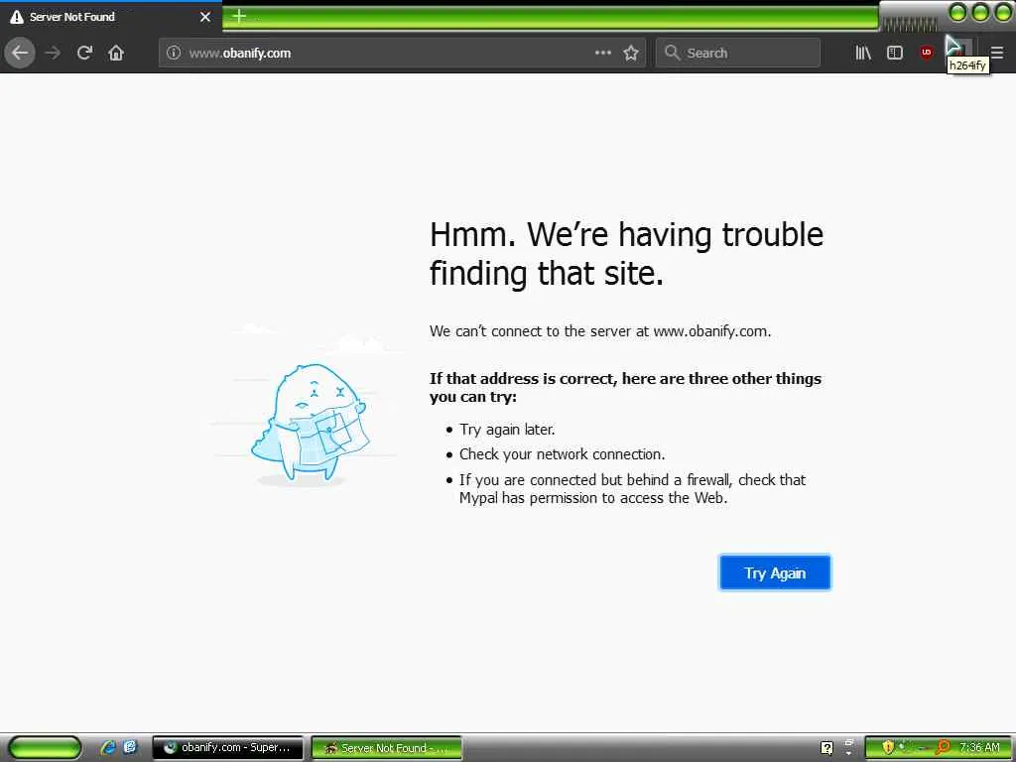Click the middle green window button
The width and height of the screenshot is (1016, 762).
click(x=980, y=12)
